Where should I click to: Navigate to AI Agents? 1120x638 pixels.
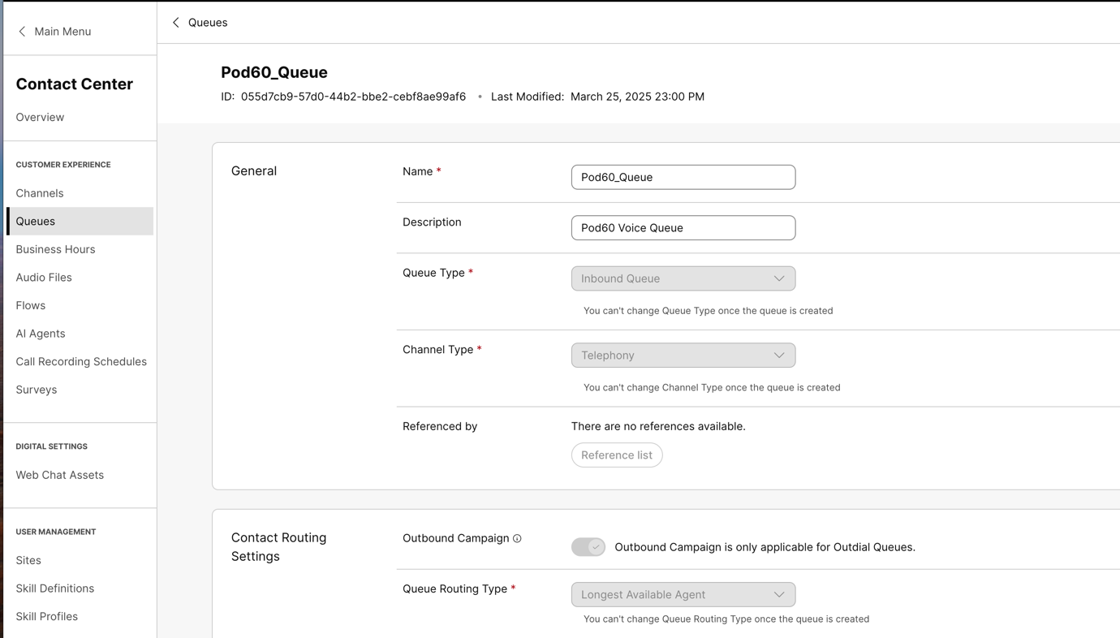pos(41,334)
